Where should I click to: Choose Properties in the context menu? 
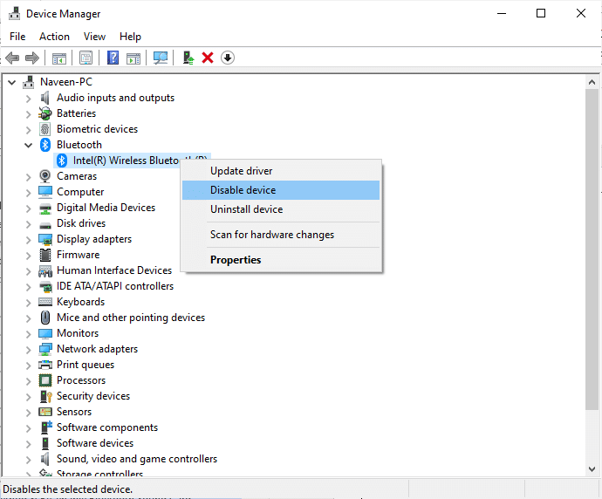point(236,260)
